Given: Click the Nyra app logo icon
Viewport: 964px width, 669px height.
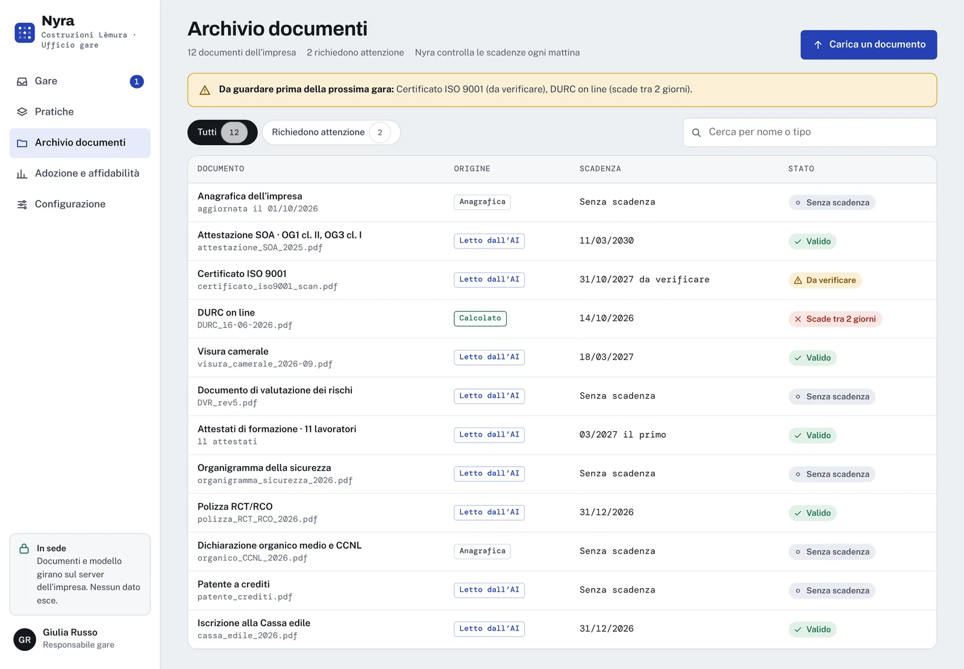Looking at the screenshot, I should [25, 33].
